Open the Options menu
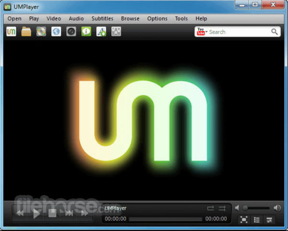Image resolution: width=288 pixels, height=231 pixels. tap(157, 19)
